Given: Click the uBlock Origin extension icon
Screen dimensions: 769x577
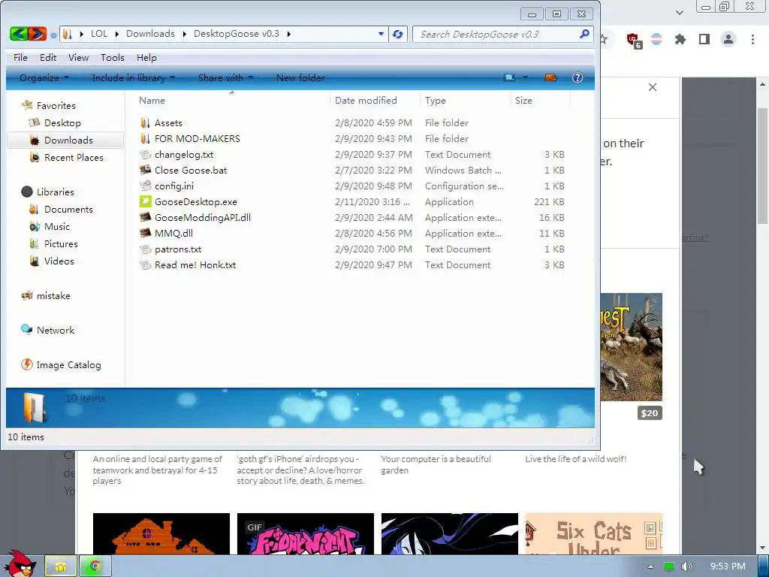Looking at the screenshot, I should click(634, 40).
